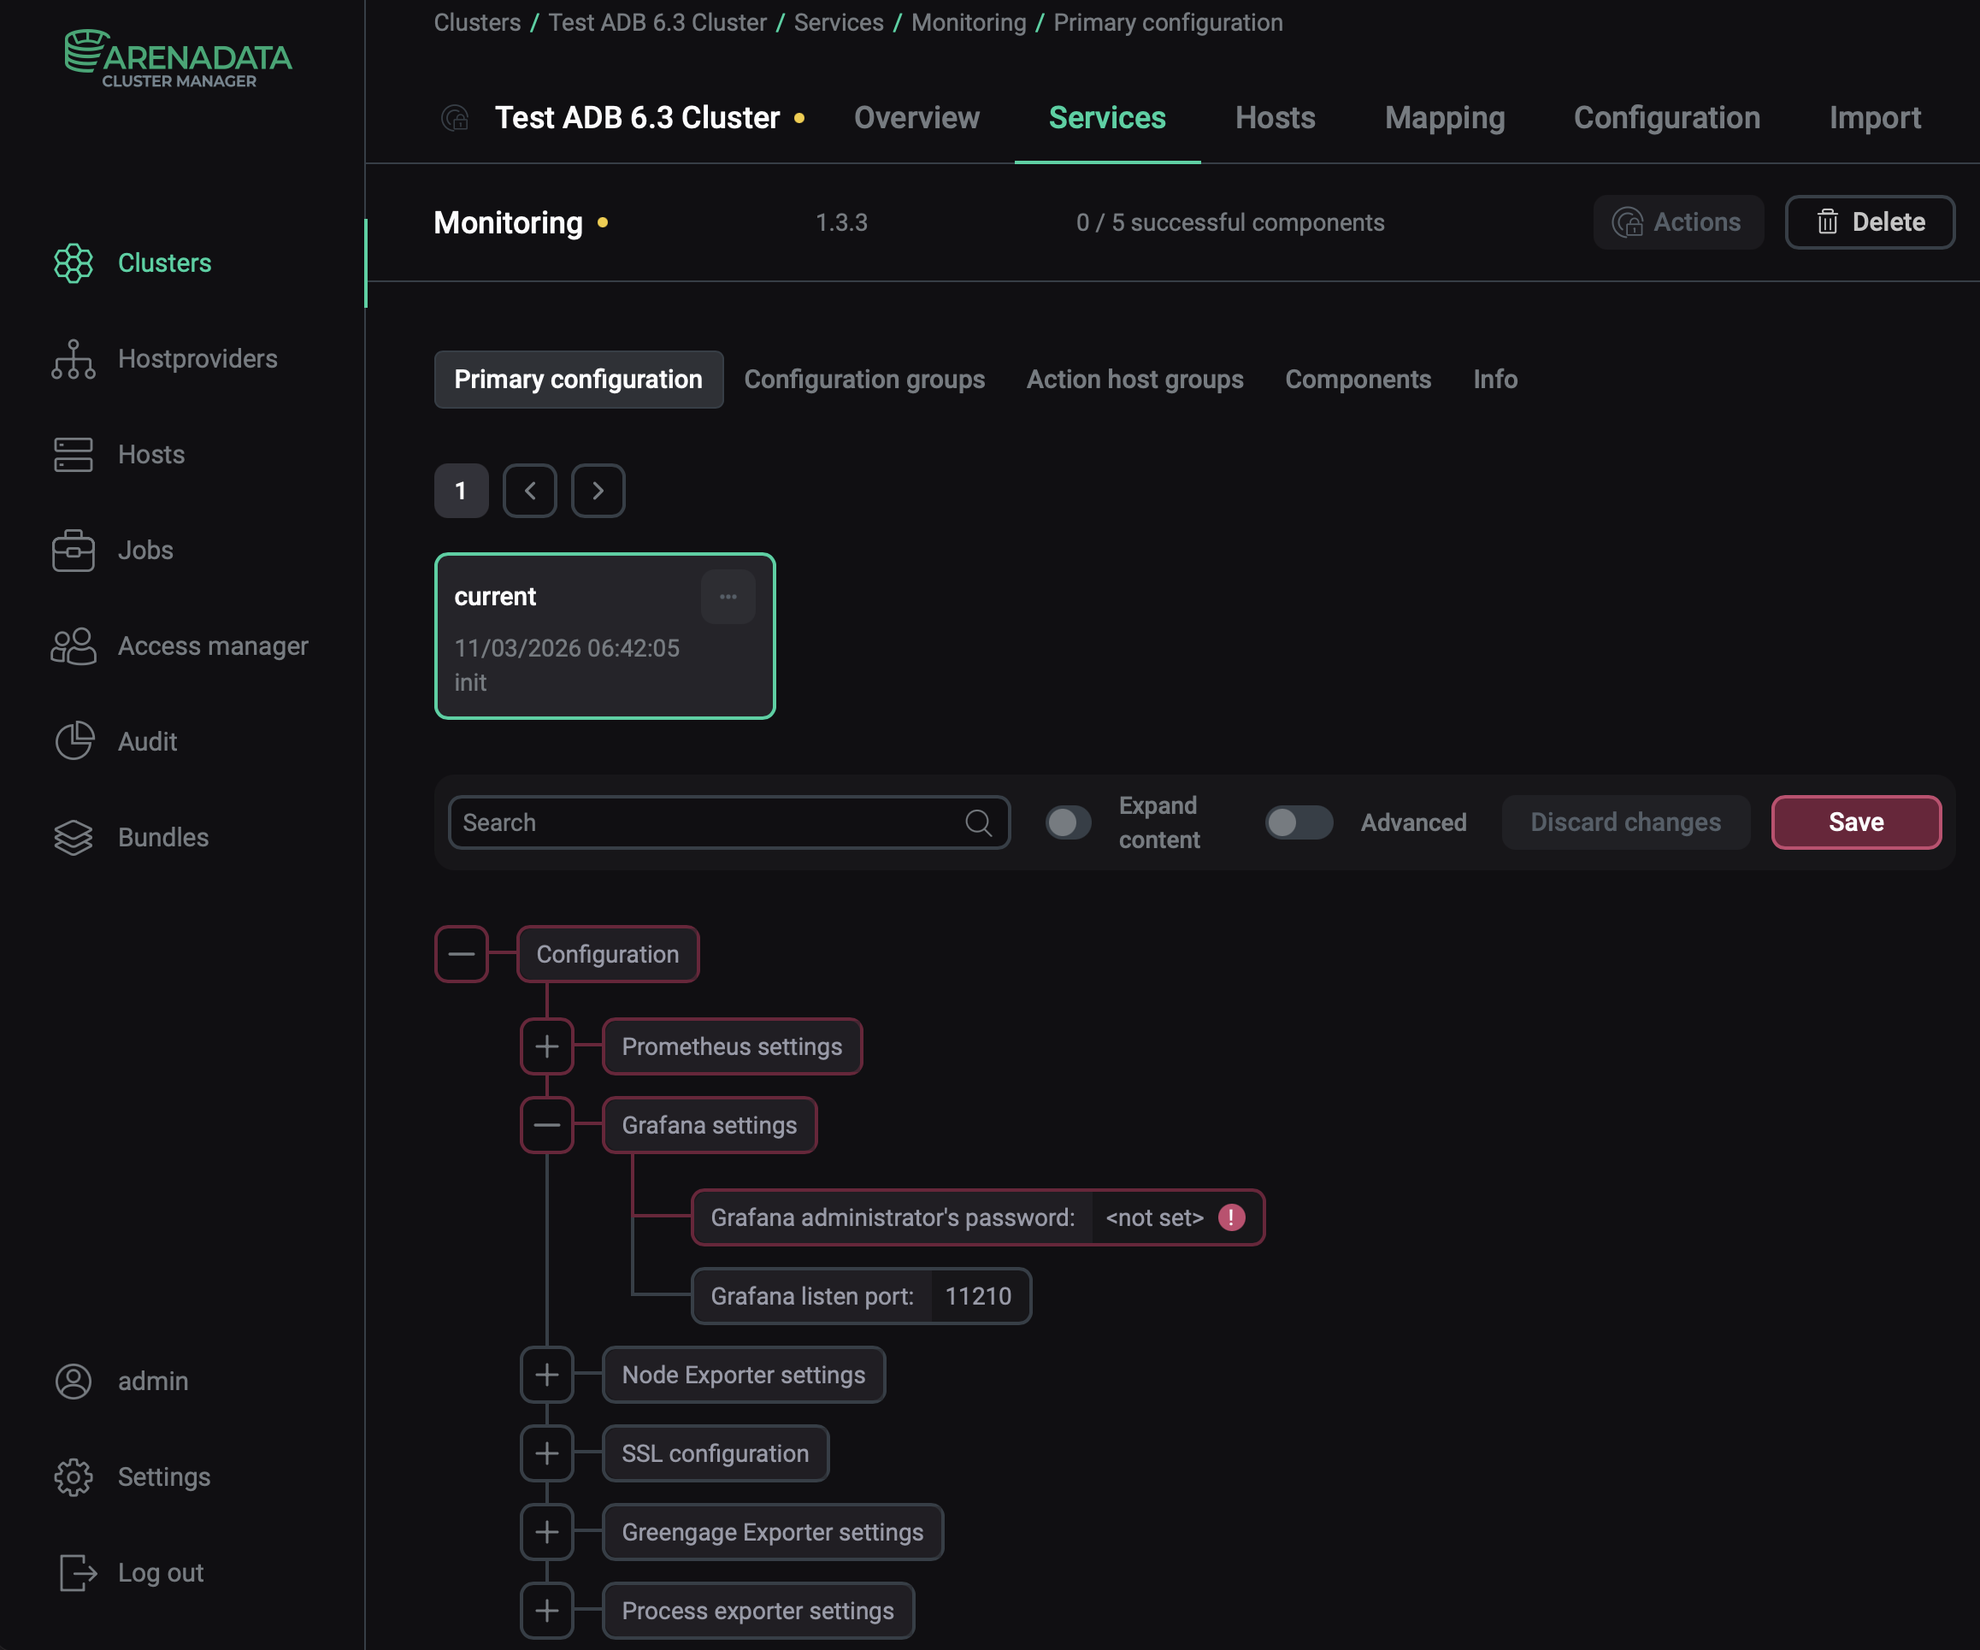Expand Prometheus settings node
Viewport: 1980px width, 1650px height.
click(x=547, y=1046)
